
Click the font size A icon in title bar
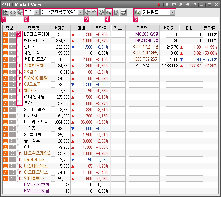click(x=167, y=5)
